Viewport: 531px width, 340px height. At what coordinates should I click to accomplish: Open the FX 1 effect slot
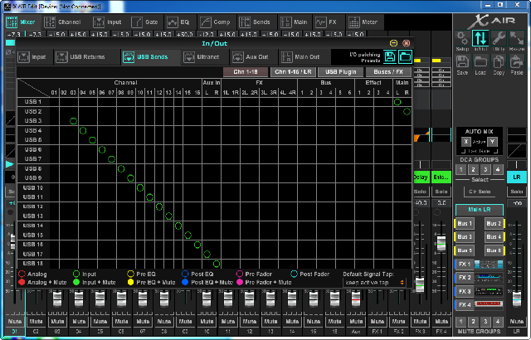coord(479,265)
